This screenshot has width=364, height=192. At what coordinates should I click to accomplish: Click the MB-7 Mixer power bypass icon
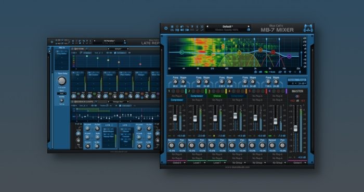click(x=166, y=28)
